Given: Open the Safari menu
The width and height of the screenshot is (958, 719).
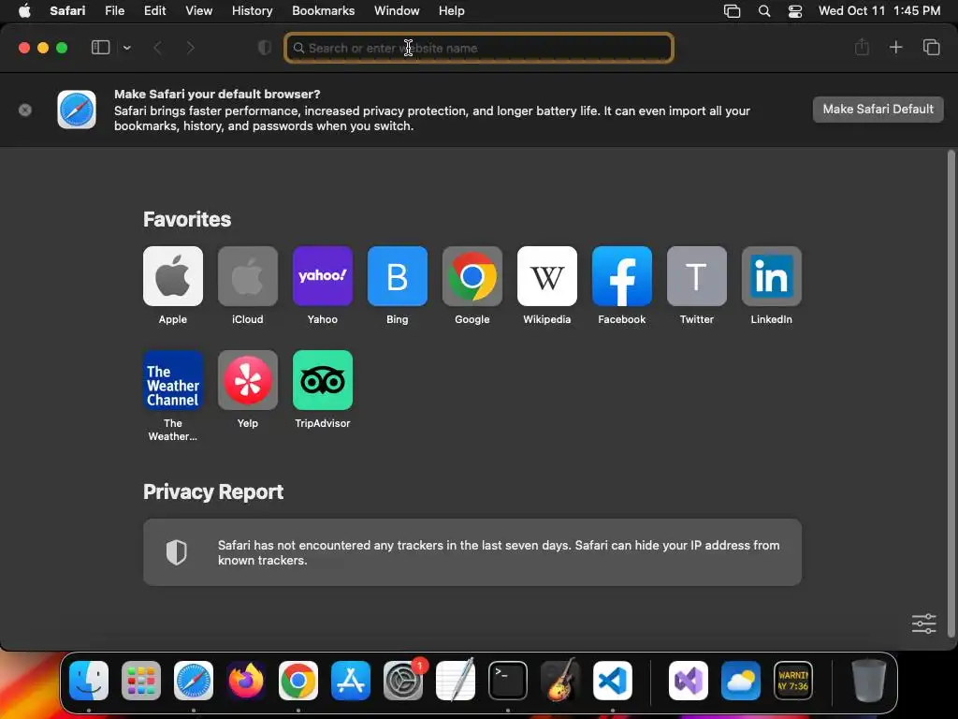Looking at the screenshot, I should click(x=67, y=11).
